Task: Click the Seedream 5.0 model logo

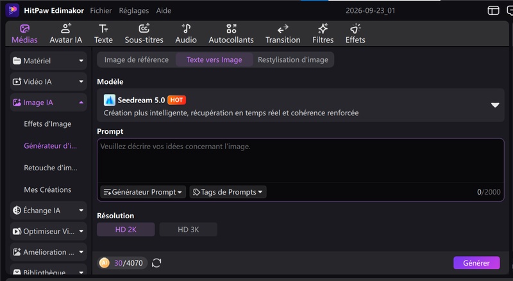Action: click(x=109, y=100)
